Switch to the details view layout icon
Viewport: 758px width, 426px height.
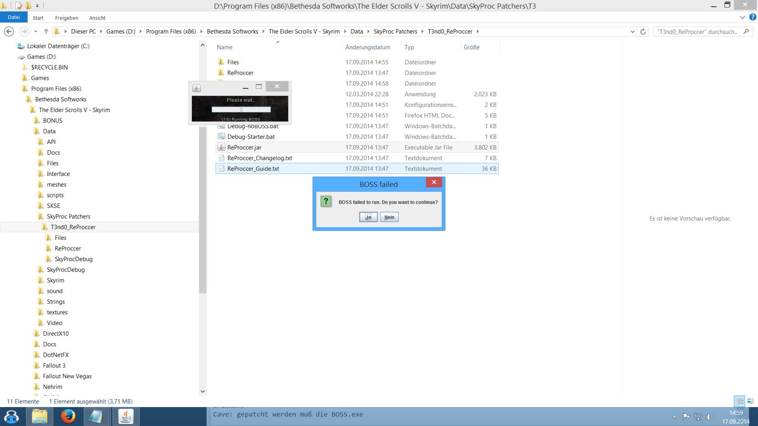point(739,401)
